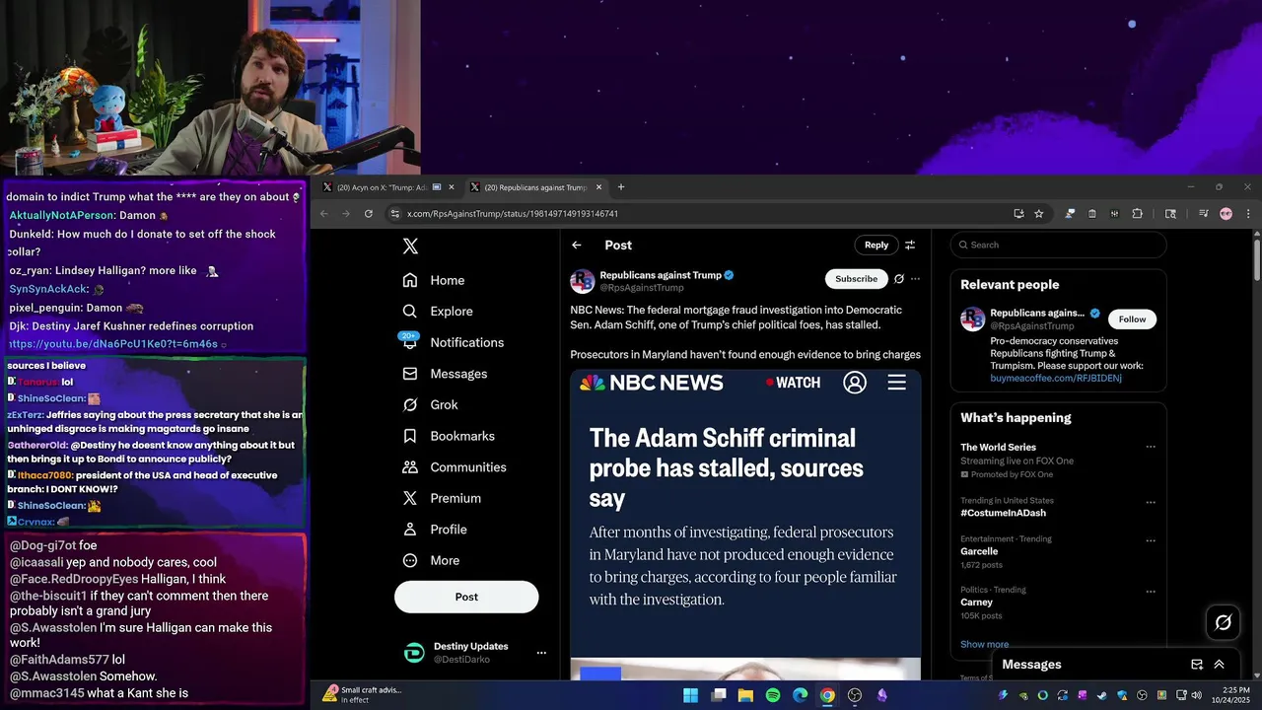Expand the Messages drawer with the double chevron
The image size is (1262, 710).
1219,665
